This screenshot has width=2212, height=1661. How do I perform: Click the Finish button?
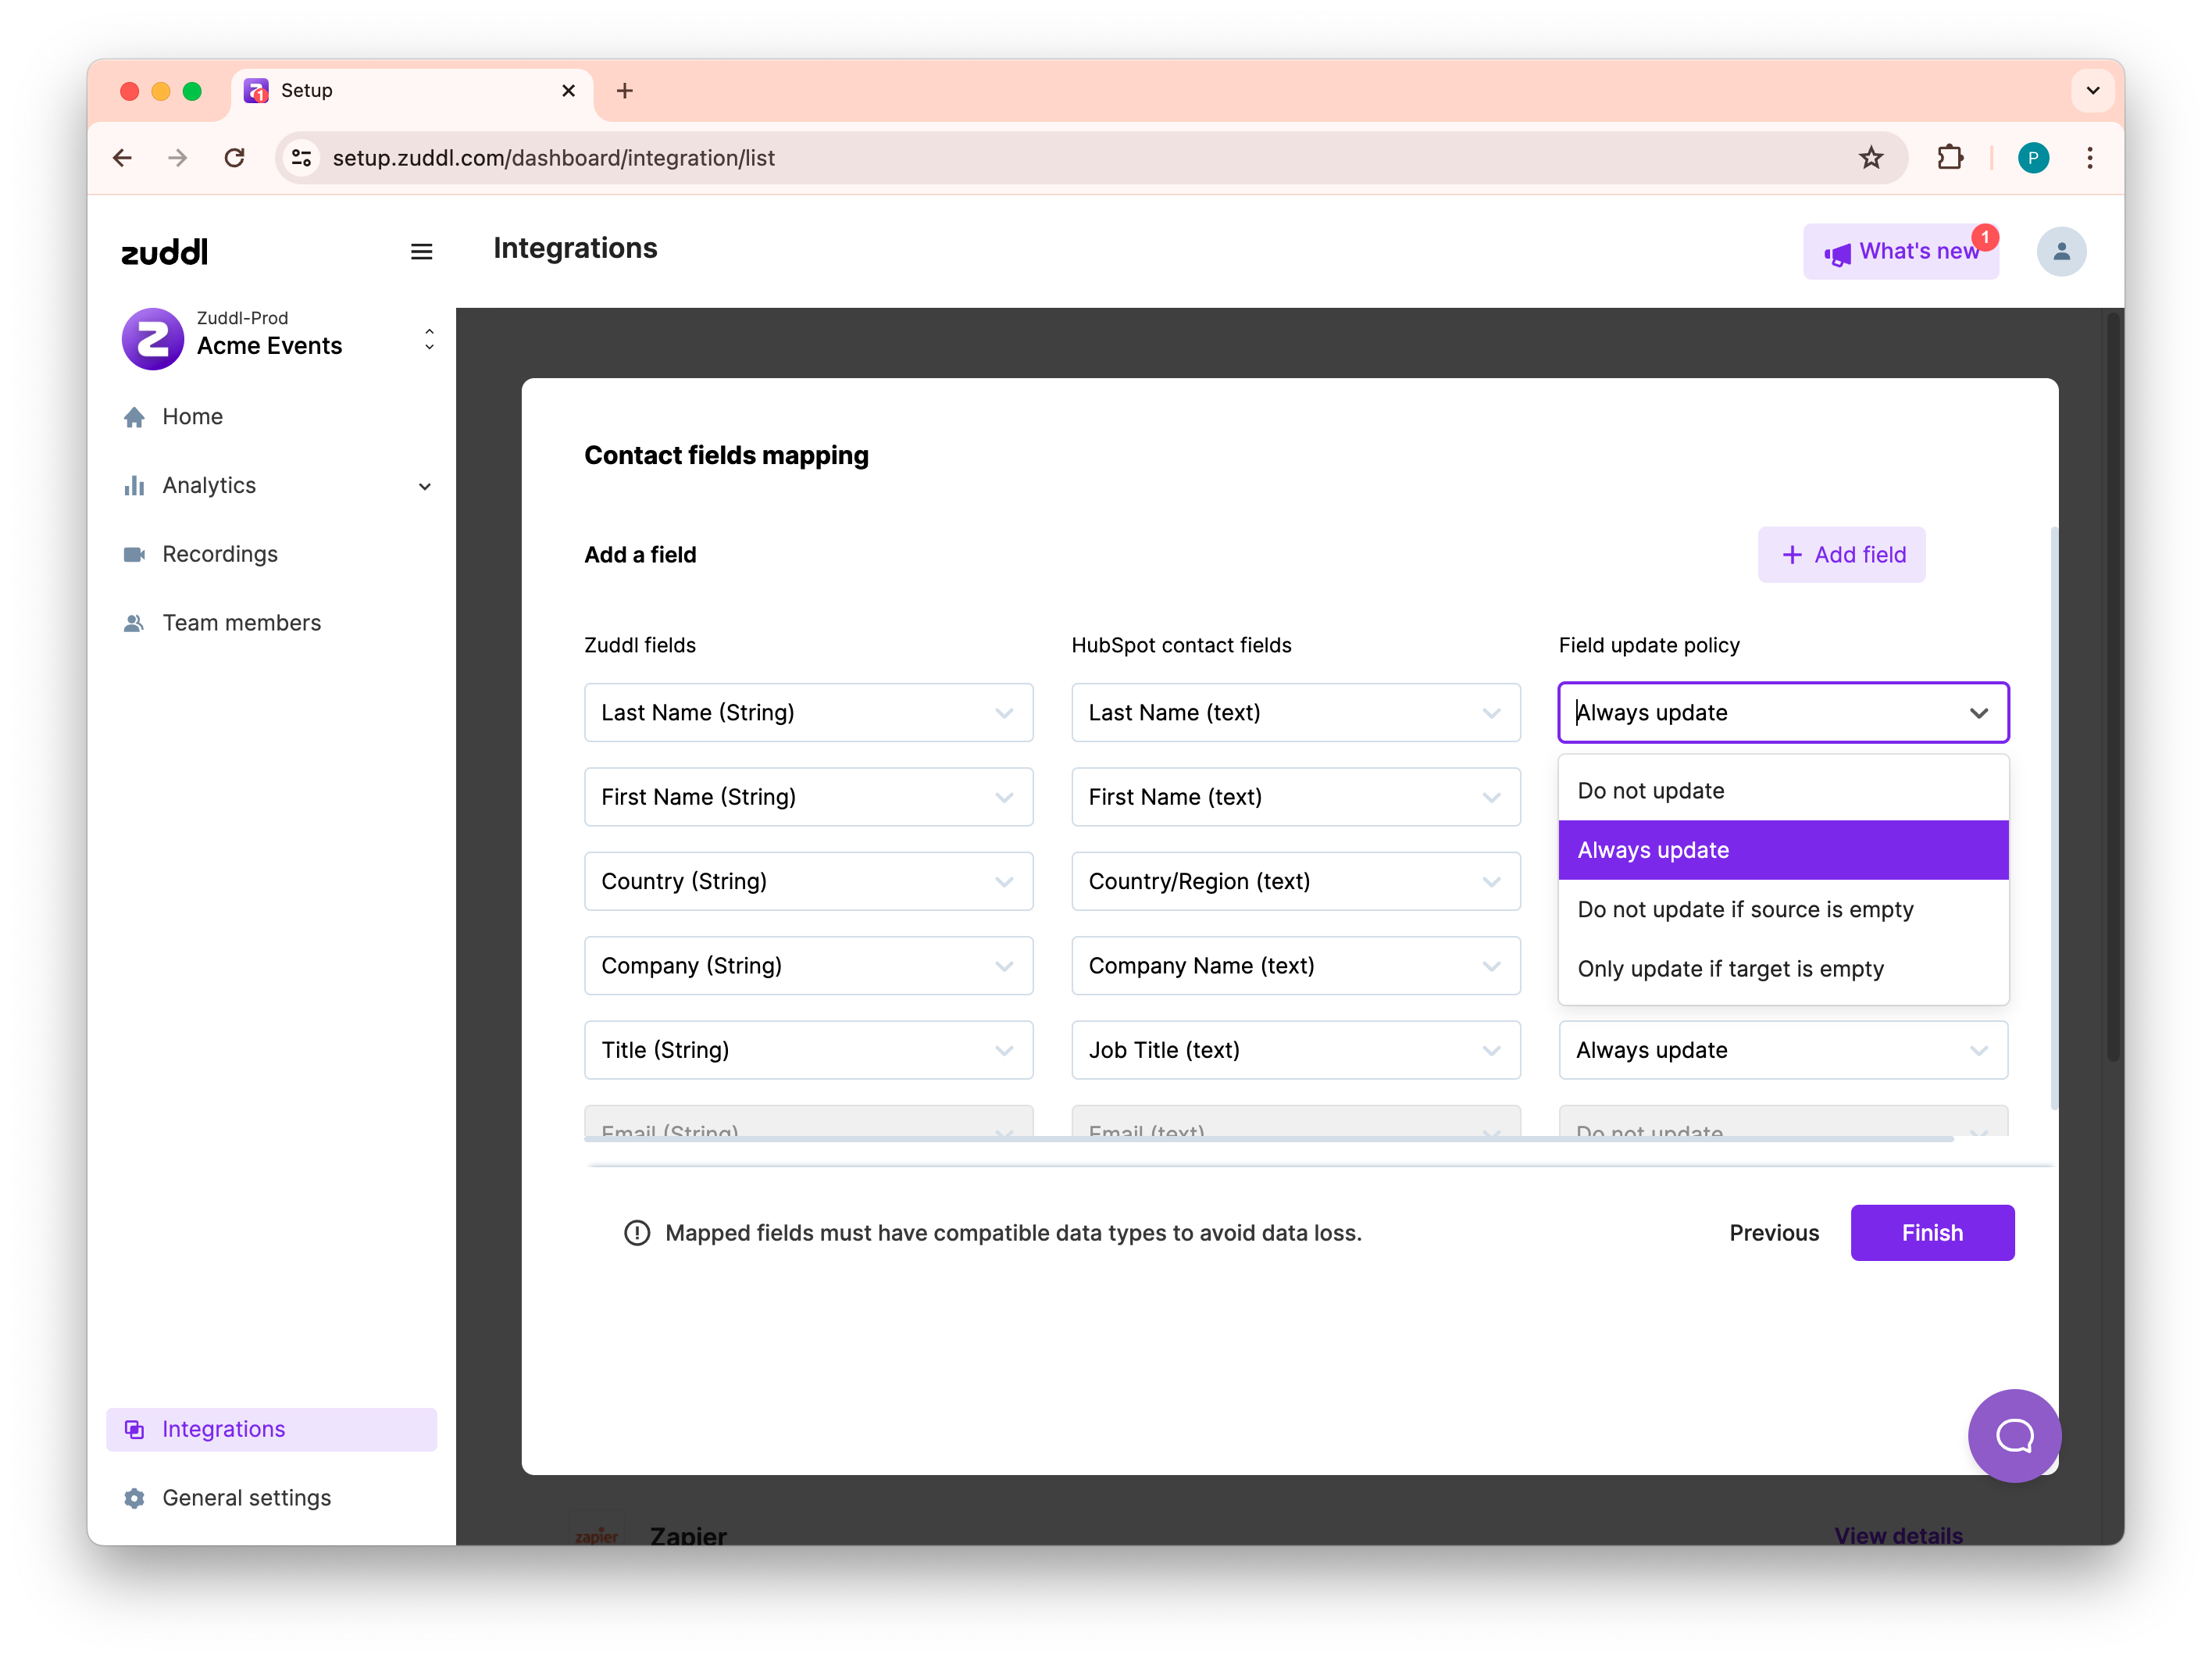point(1931,1233)
